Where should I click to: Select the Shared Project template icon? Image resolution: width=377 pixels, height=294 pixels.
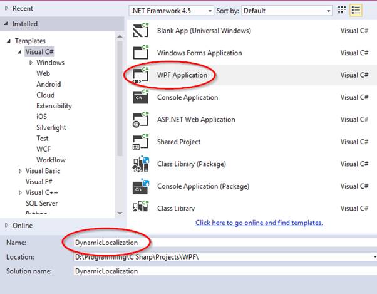140,142
